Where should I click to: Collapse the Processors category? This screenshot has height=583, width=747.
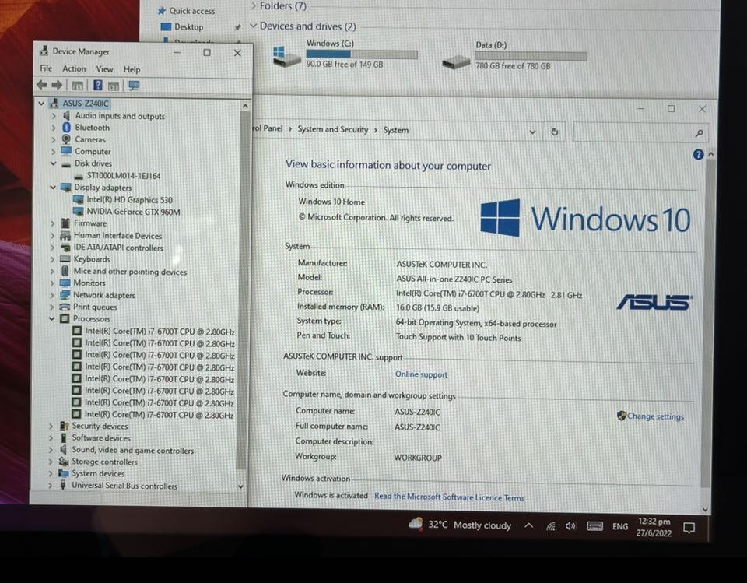tap(53, 318)
